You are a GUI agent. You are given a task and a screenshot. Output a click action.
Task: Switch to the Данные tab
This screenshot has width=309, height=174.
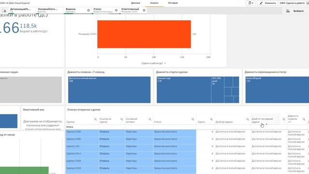[136, 3]
